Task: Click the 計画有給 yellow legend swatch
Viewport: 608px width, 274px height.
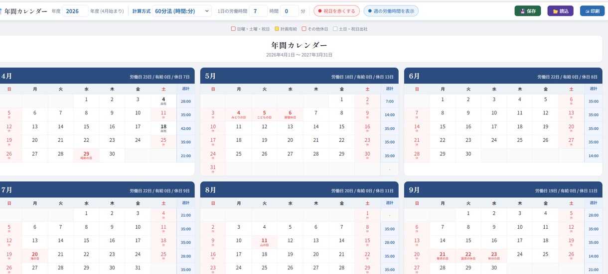Action: click(277, 29)
